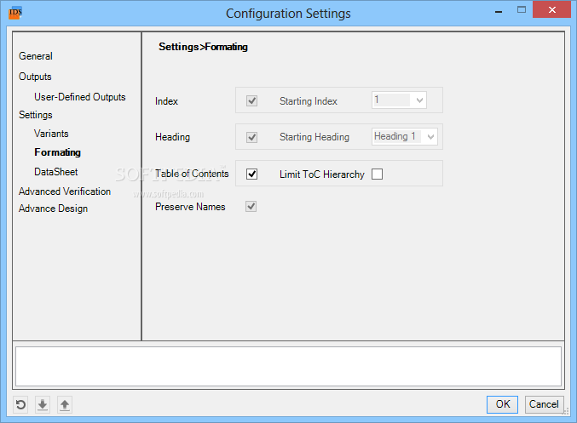This screenshot has width=577, height=423.
Task: Click the Cancel button
Action: coord(543,404)
